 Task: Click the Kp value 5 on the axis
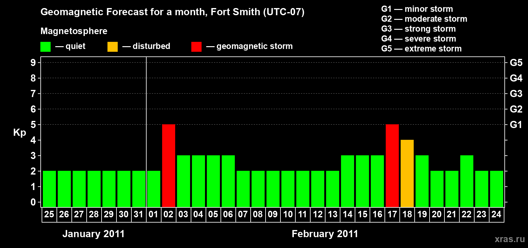point(33,125)
